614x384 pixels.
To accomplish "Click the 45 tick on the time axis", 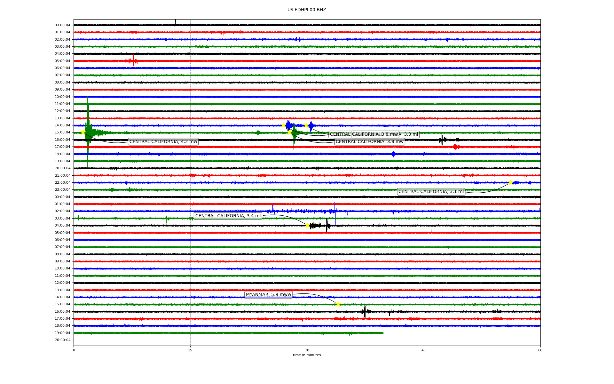I will pyautogui.click(x=423, y=350).
